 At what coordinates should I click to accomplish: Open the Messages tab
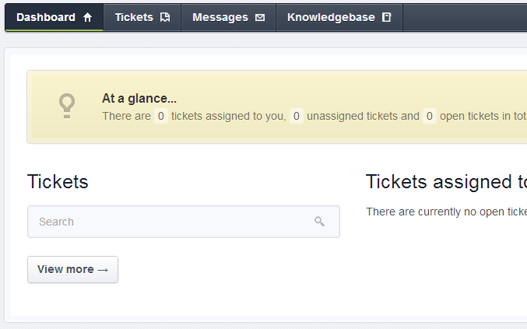(x=229, y=17)
